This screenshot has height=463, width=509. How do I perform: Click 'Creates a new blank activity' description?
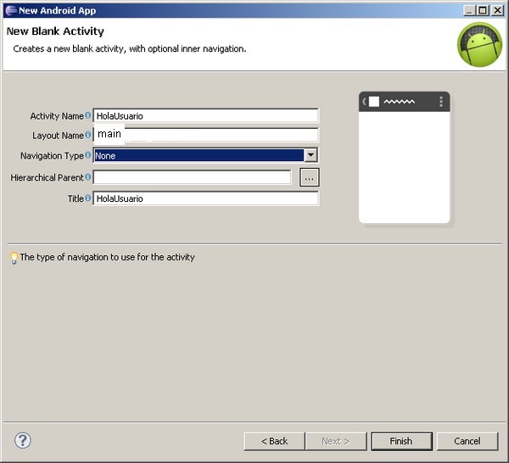[x=130, y=48]
